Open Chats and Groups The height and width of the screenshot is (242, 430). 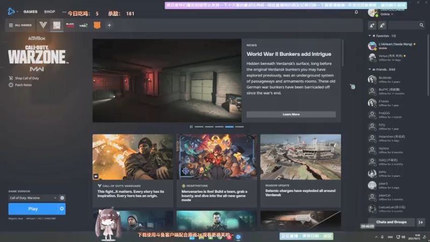(x=391, y=222)
